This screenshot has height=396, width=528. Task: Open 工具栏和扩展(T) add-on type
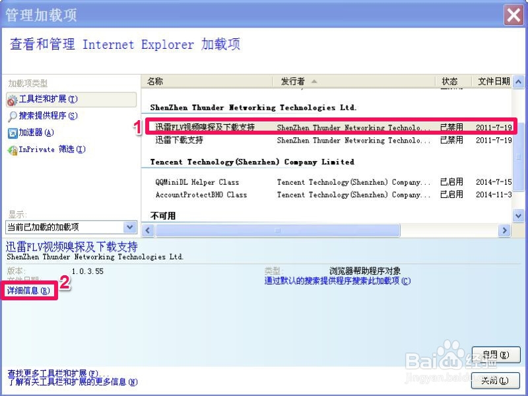coord(71,100)
